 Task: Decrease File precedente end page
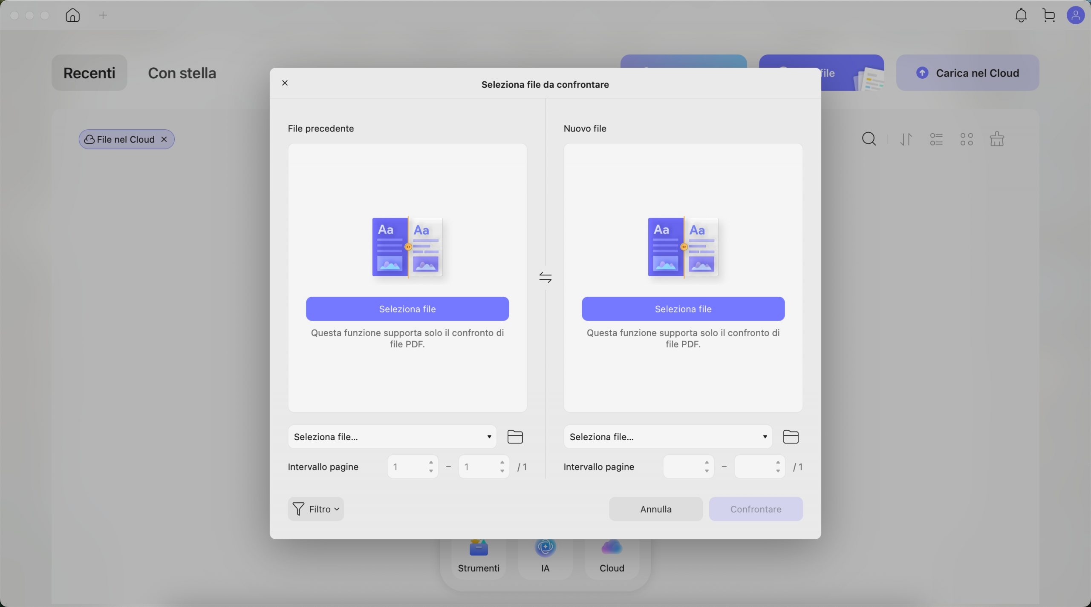pos(502,471)
